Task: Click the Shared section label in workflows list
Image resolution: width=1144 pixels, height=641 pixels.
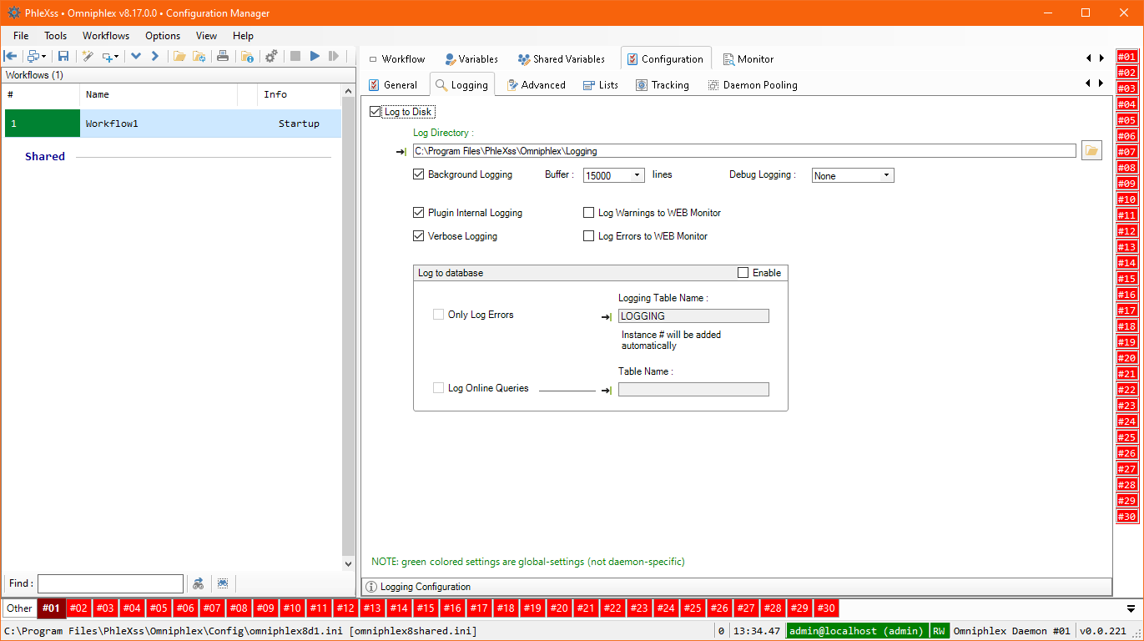Action: (45, 157)
